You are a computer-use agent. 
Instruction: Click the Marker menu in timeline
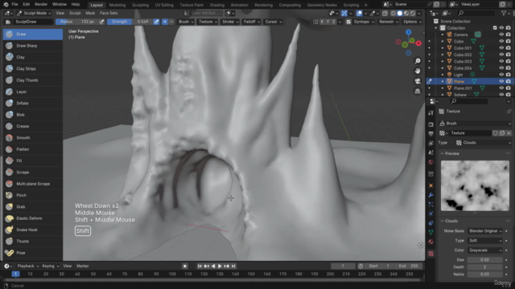[82, 266]
